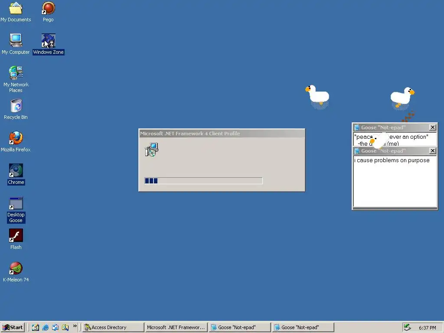Close the "peace was never an option" note window
The height and width of the screenshot is (333, 444).
(433, 127)
